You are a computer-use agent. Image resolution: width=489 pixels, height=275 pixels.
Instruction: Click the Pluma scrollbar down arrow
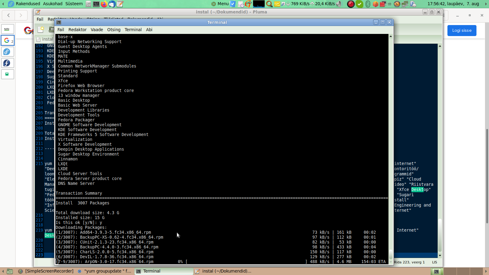(x=440, y=255)
